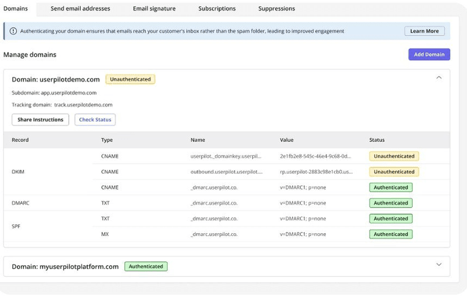Viewport: 467px width, 299px height.
Task: Click the info icon in the banner
Action: coord(13,31)
